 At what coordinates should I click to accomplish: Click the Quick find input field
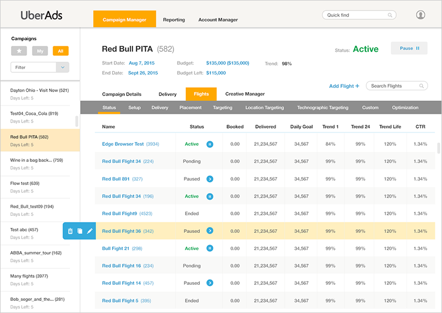(x=359, y=15)
